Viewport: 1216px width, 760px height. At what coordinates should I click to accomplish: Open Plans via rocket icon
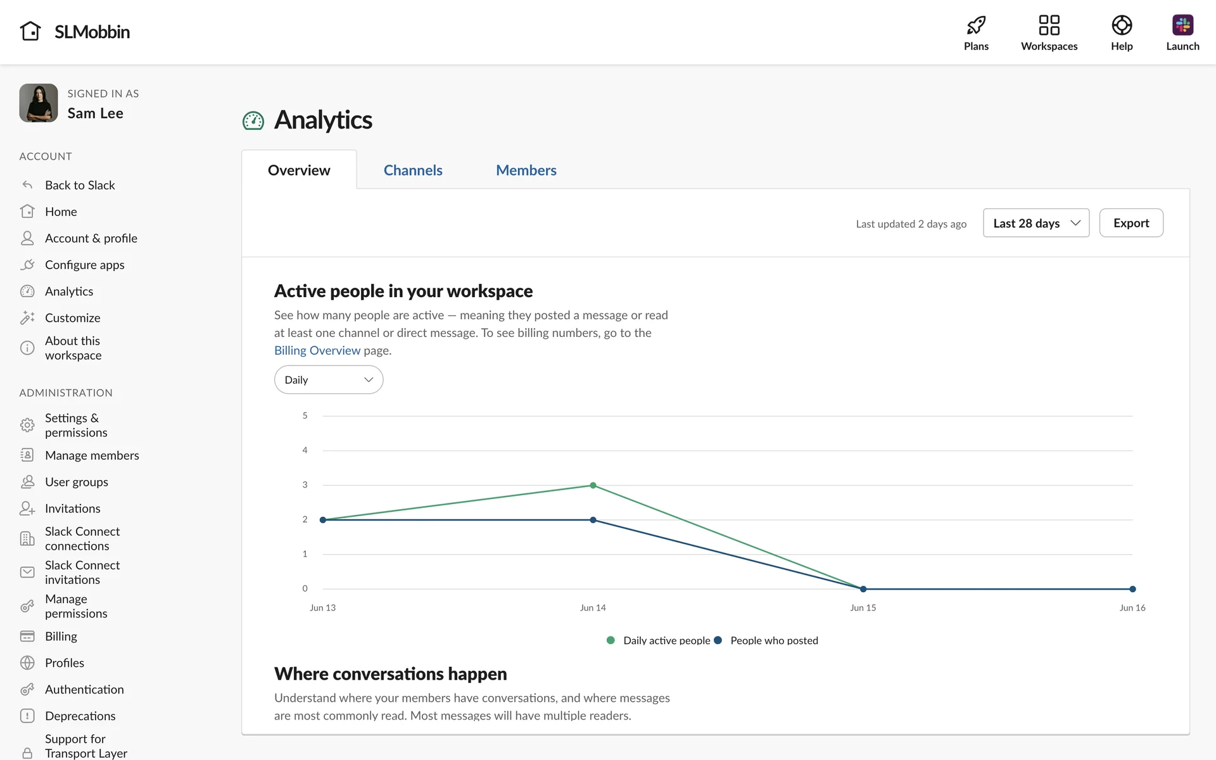click(976, 25)
